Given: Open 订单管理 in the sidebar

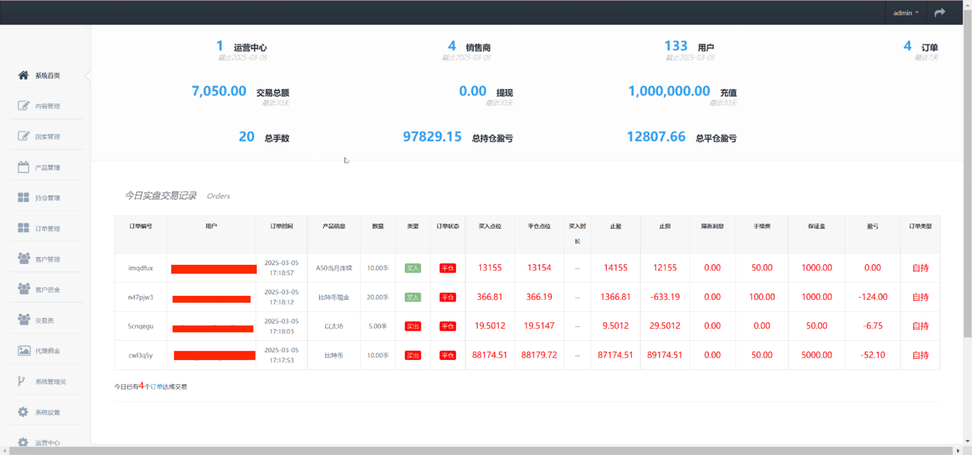Looking at the screenshot, I should click(x=47, y=228).
